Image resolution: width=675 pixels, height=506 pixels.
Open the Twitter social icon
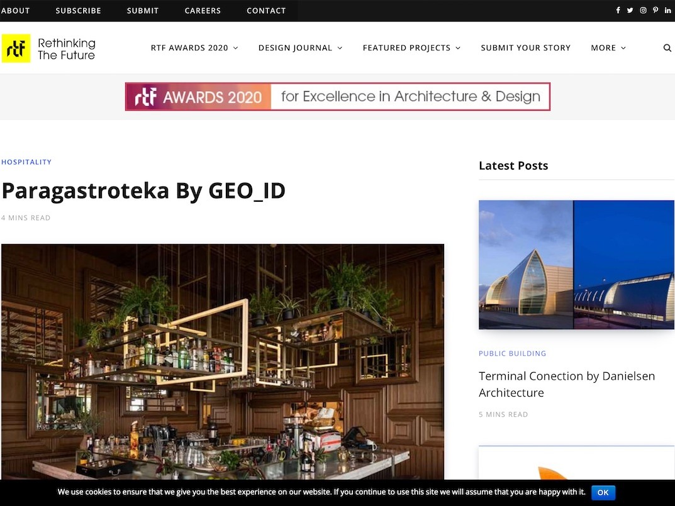[x=630, y=10]
